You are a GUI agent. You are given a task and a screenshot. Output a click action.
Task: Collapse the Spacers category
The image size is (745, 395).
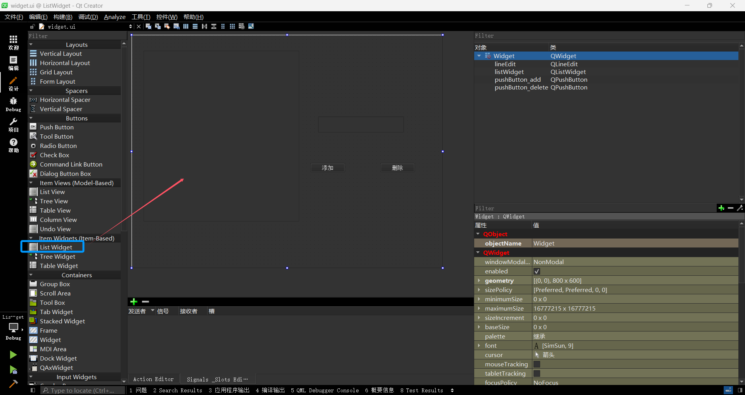[31, 91]
